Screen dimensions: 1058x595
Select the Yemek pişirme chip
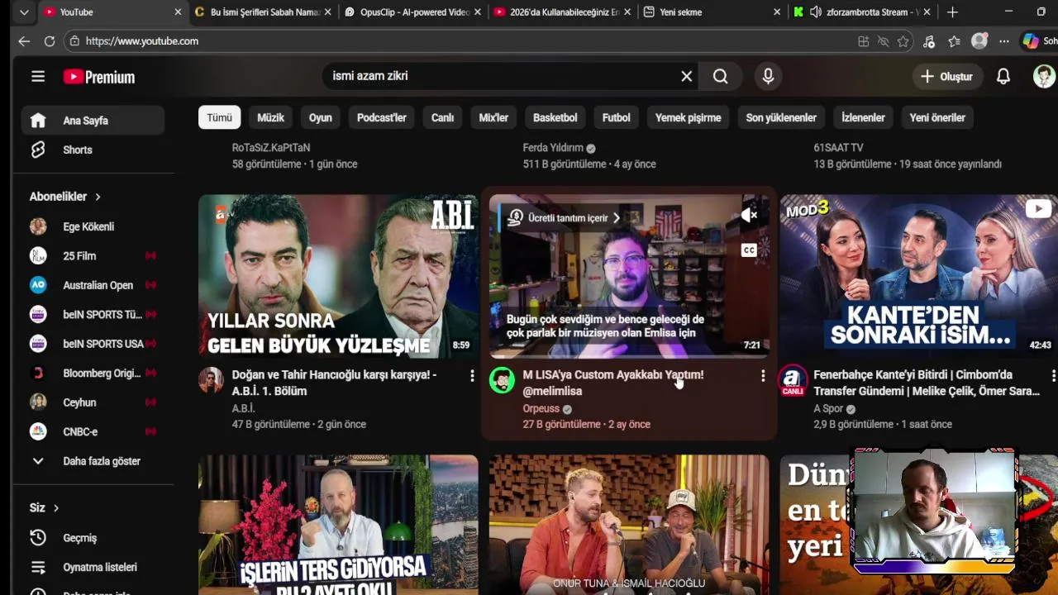click(688, 117)
